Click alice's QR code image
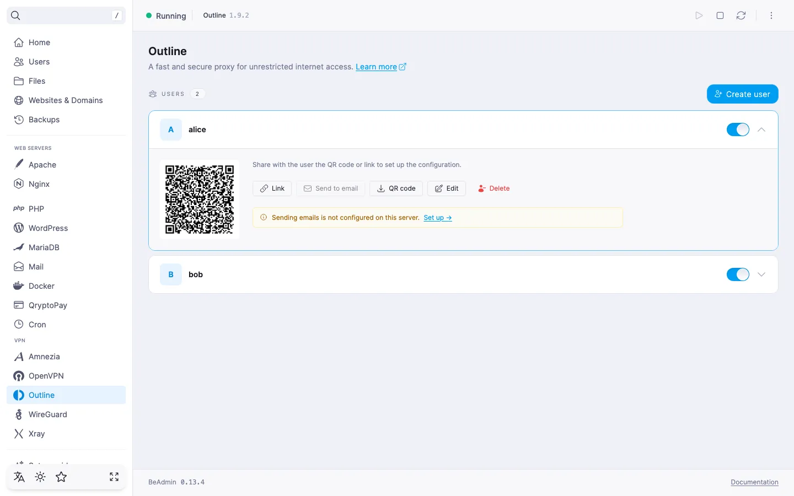The width and height of the screenshot is (794, 496). 200,200
